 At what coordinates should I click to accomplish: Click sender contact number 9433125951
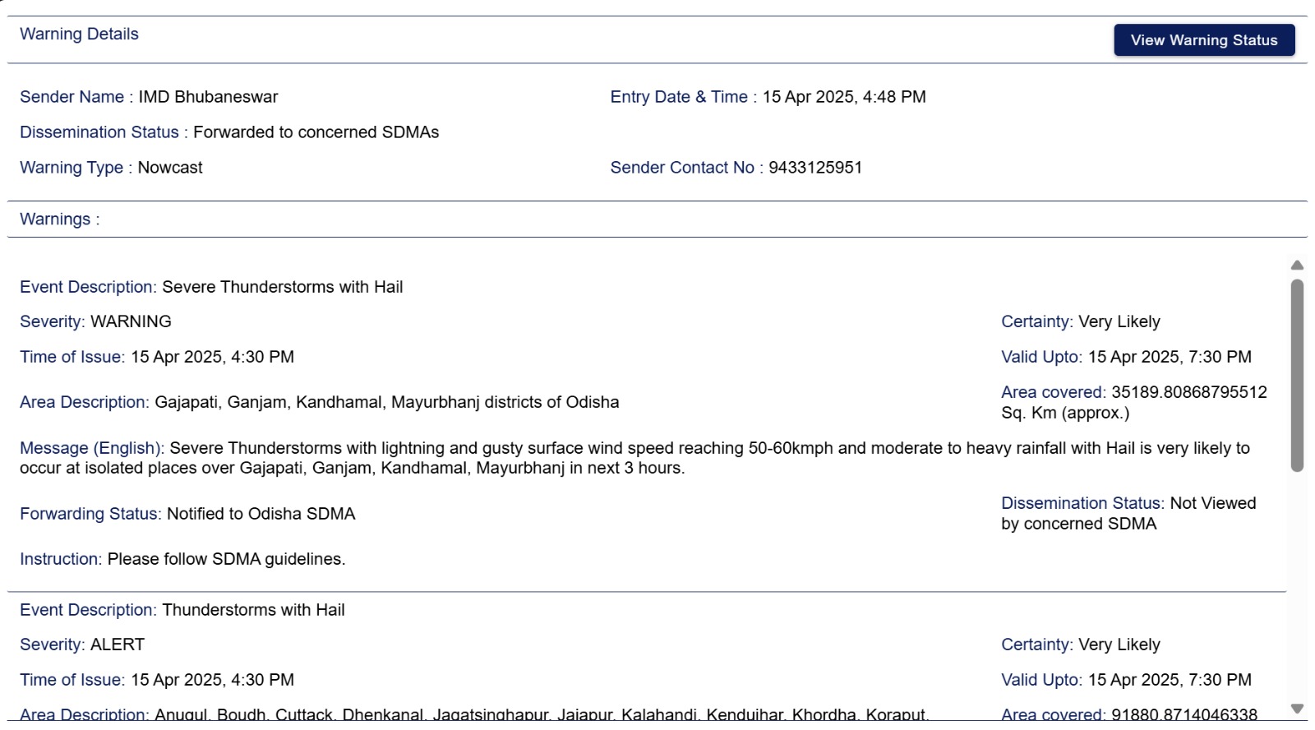[815, 168]
